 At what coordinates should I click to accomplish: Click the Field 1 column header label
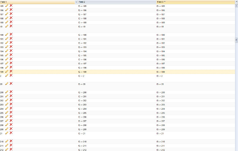point(4,2)
